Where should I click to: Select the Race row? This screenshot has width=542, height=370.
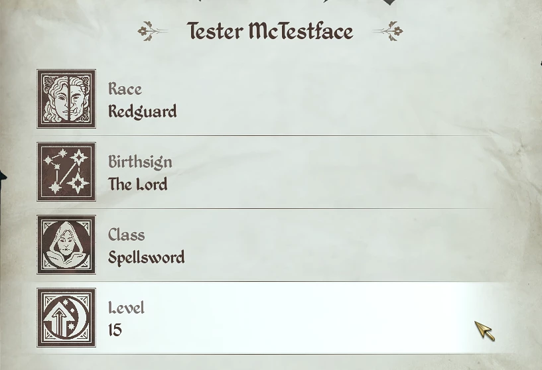click(266, 99)
